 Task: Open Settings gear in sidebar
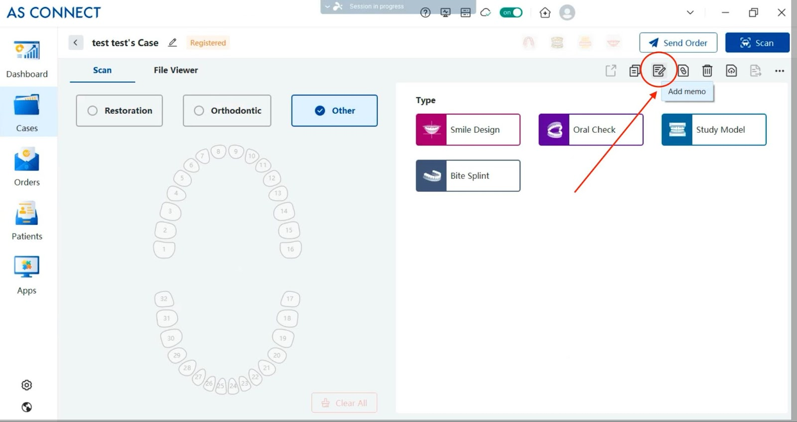point(27,385)
